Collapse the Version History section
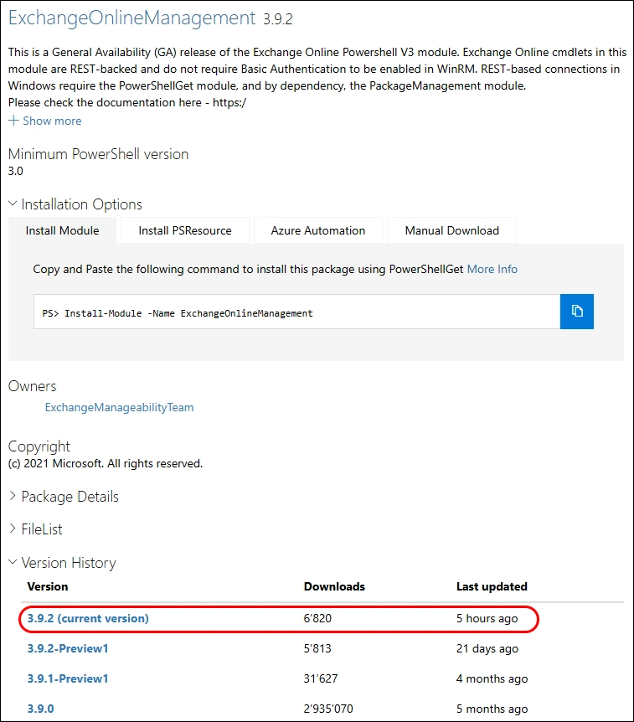The height and width of the screenshot is (722, 634). tap(62, 563)
